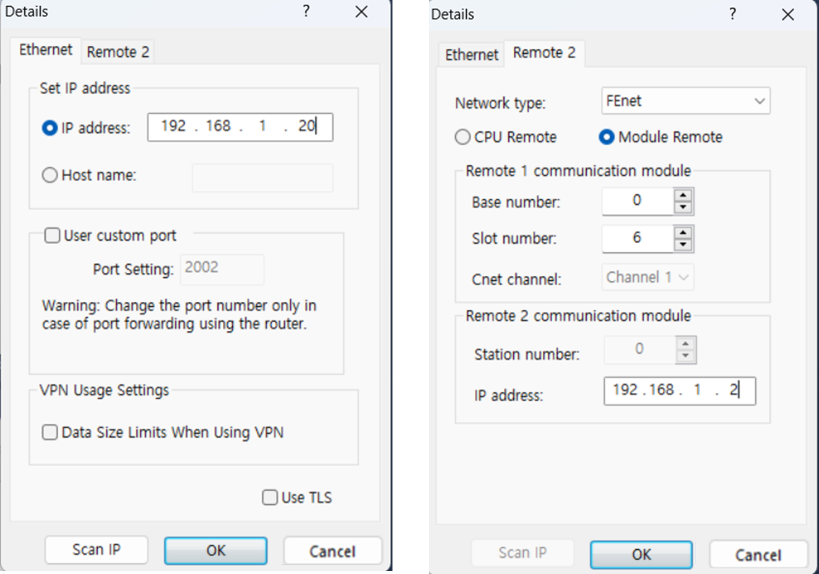The height and width of the screenshot is (574, 819).
Task: Select CPU Remote mode
Action: 462,137
